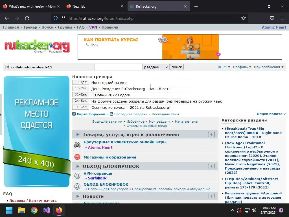289x217 pixels.
Task: Open Как тут качать FAQ link
Action: coord(43,201)
